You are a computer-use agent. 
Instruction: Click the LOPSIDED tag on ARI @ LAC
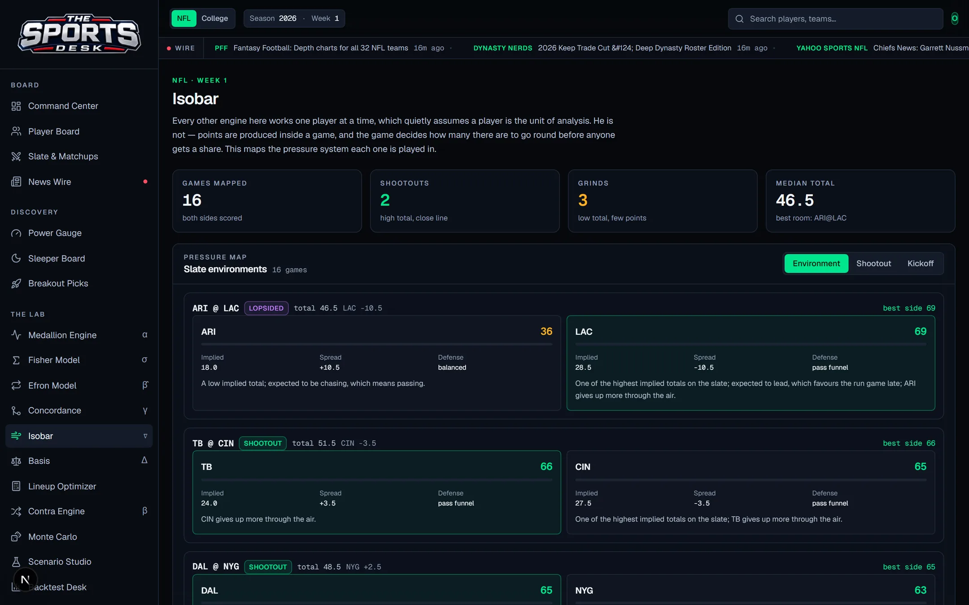coord(266,308)
